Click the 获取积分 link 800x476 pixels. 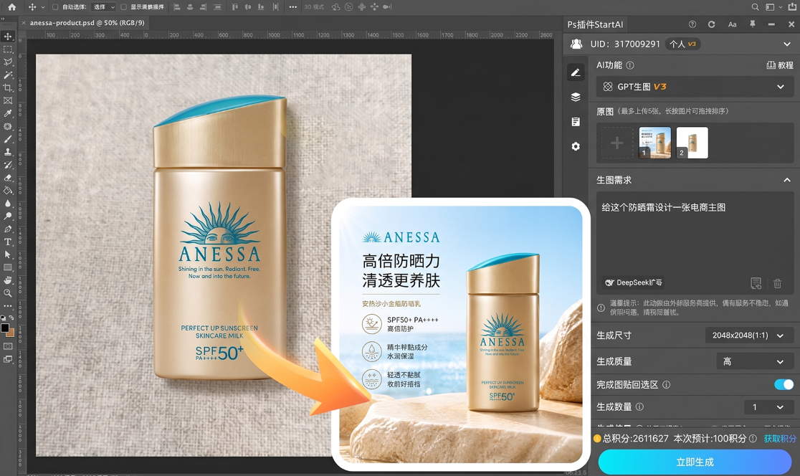pos(780,438)
